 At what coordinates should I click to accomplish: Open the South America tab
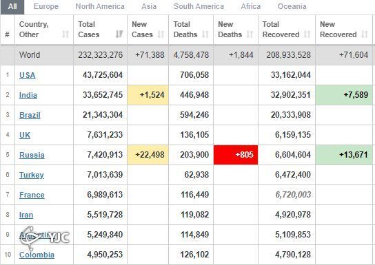tap(199, 6)
